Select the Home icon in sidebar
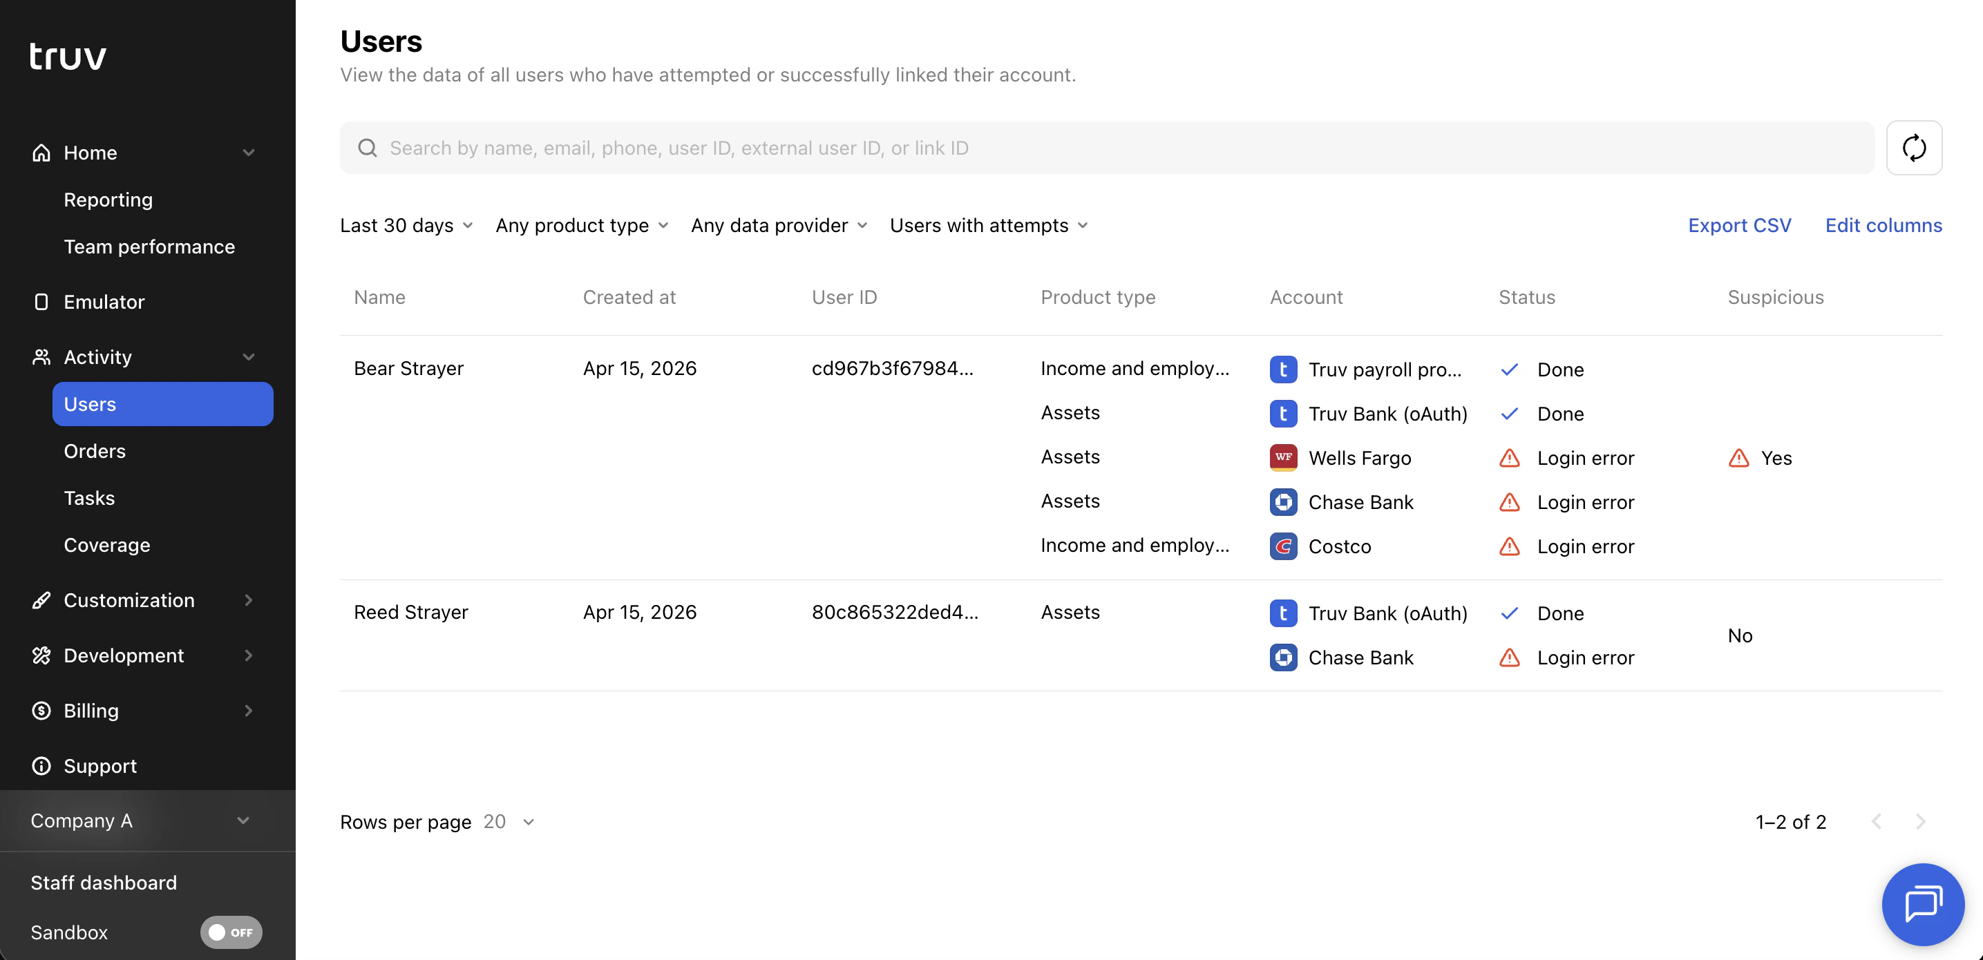1983x960 pixels. pyautogui.click(x=41, y=153)
